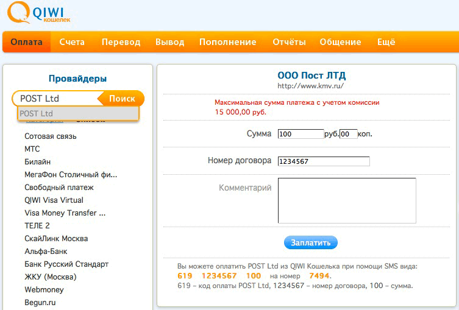Click the Провайдеры panel heading

77,79
